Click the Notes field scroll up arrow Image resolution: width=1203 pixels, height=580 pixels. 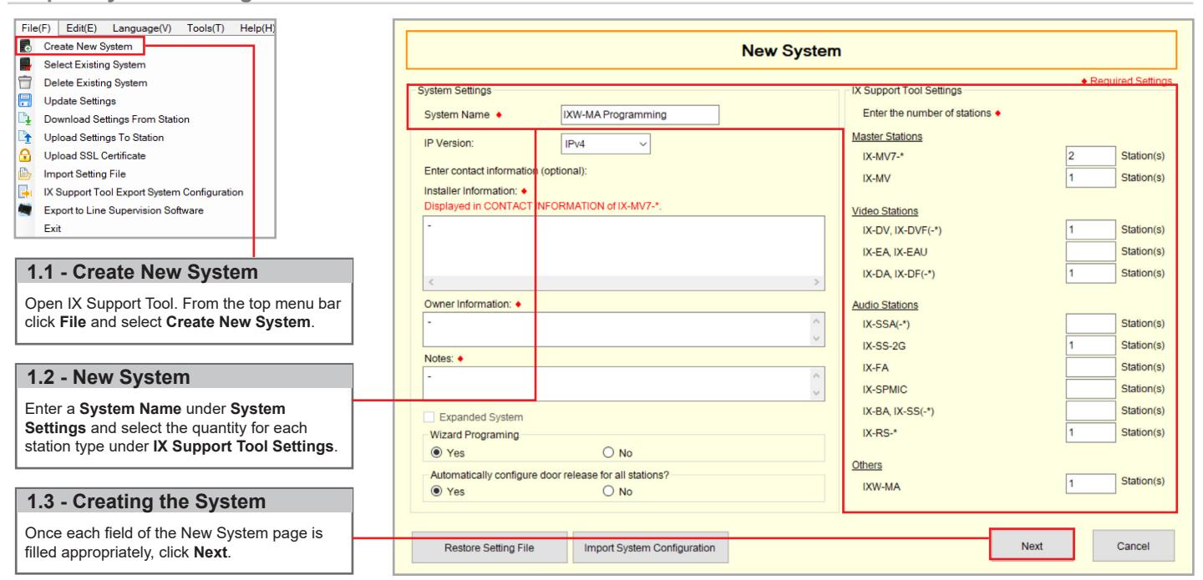(x=816, y=376)
